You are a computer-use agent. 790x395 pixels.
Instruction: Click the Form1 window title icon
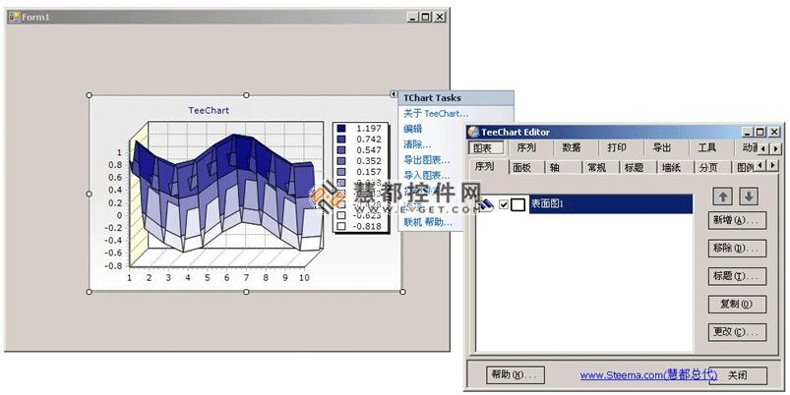click(x=13, y=17)
